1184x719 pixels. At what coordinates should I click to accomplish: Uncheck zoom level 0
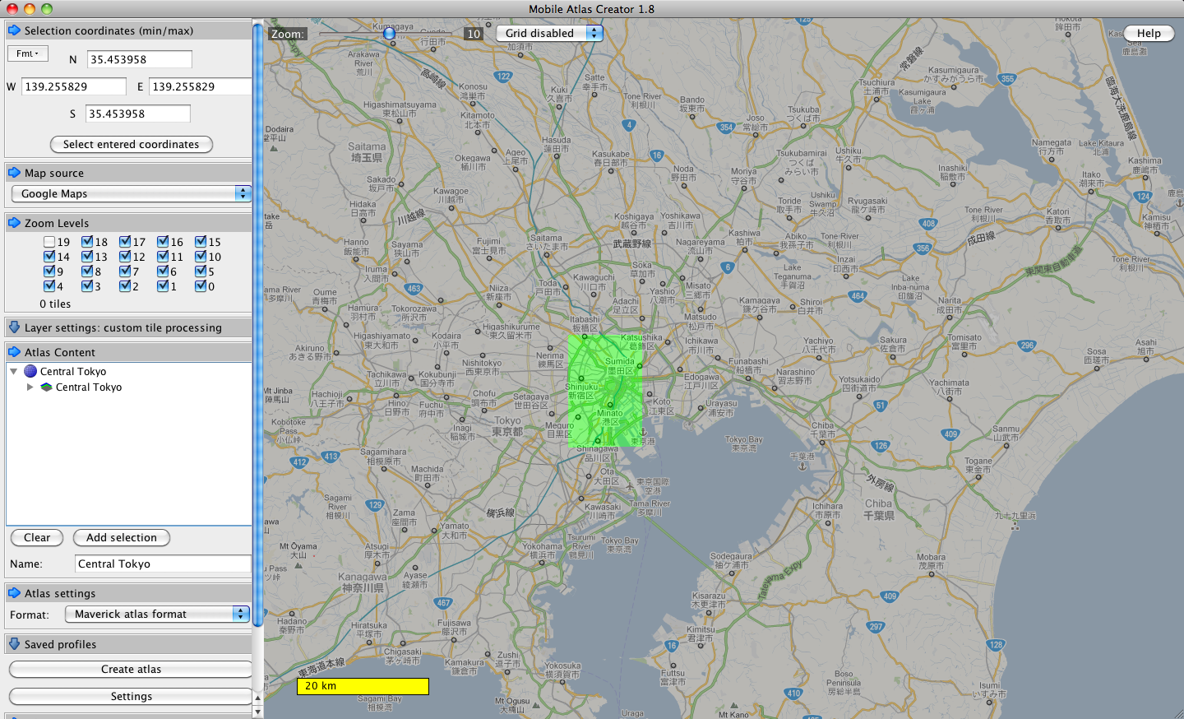[201, 286]
